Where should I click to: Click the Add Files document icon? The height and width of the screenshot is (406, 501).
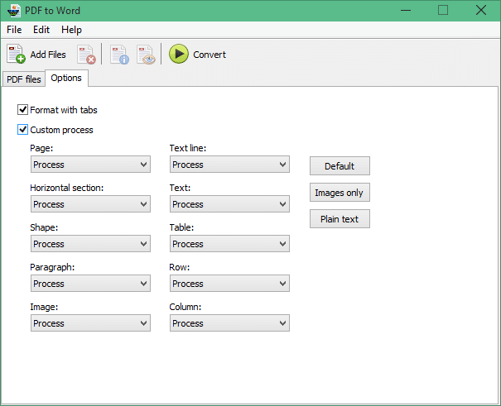coord(16,55)
